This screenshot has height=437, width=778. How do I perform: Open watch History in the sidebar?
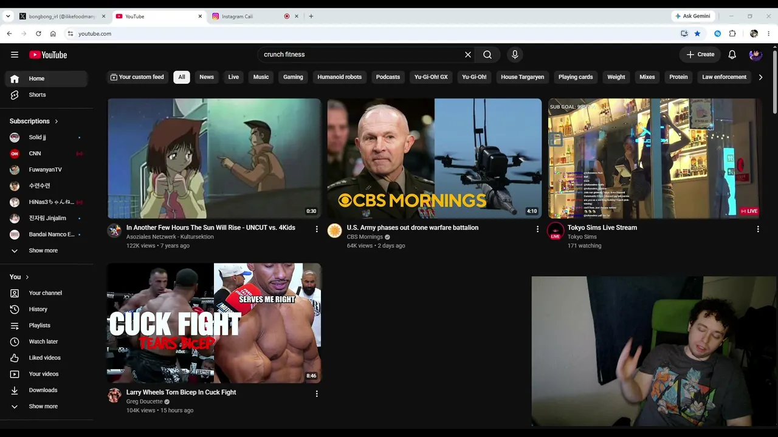point(46,310)
